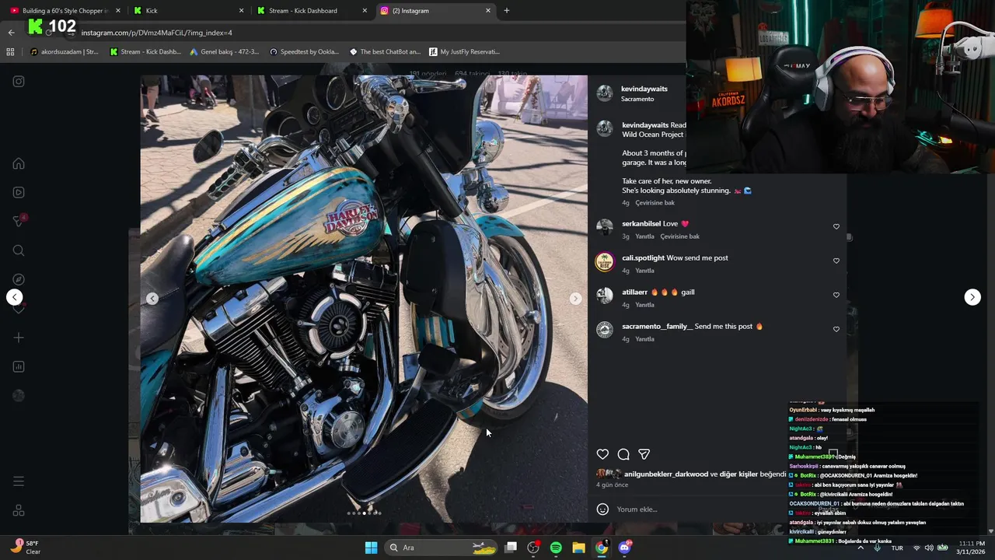Open the emoji picker in comment box

[x=602, y=509]
